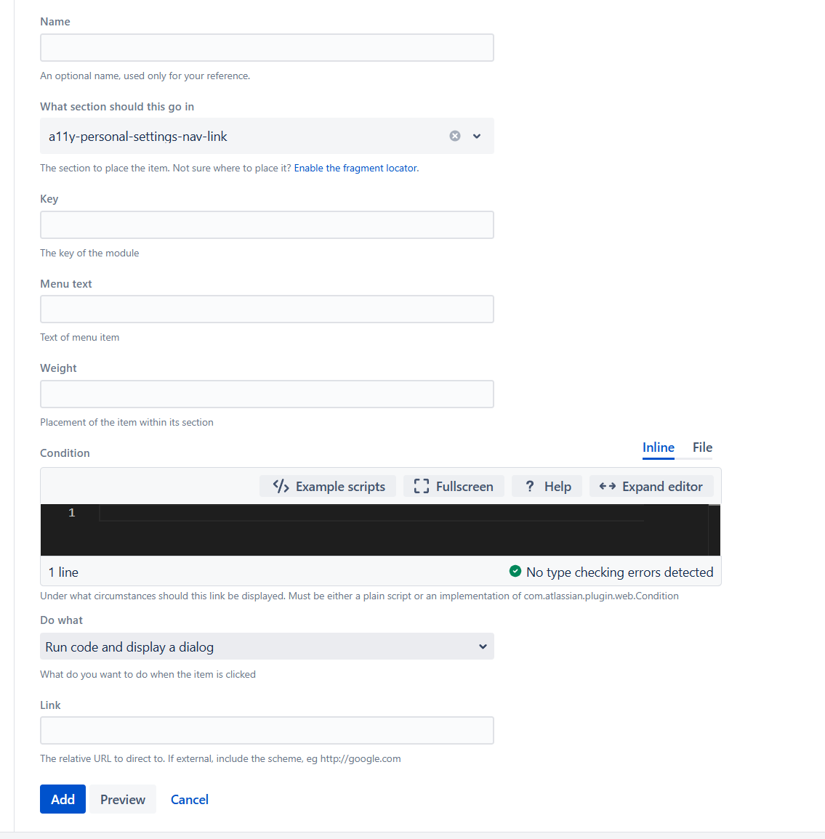825x839 pixels.
Task: Focus the Menu text field
Action: pyautogui.click(x=267, y=309)
